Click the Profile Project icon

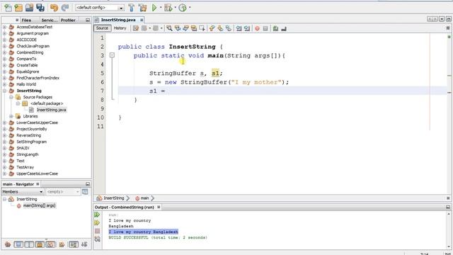(183, 8)
